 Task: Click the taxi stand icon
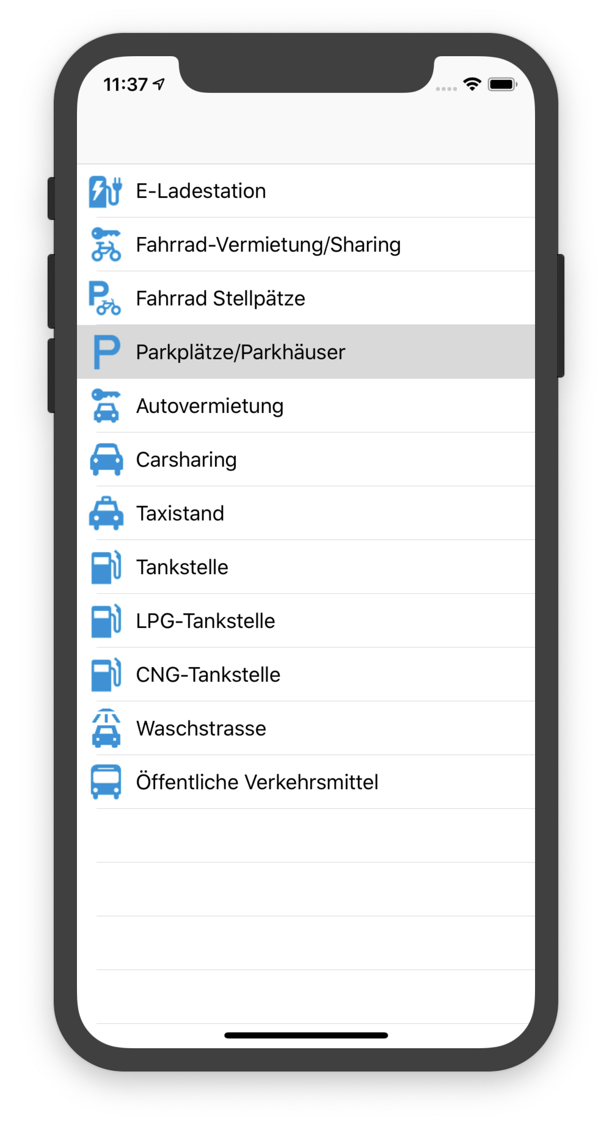106,514
